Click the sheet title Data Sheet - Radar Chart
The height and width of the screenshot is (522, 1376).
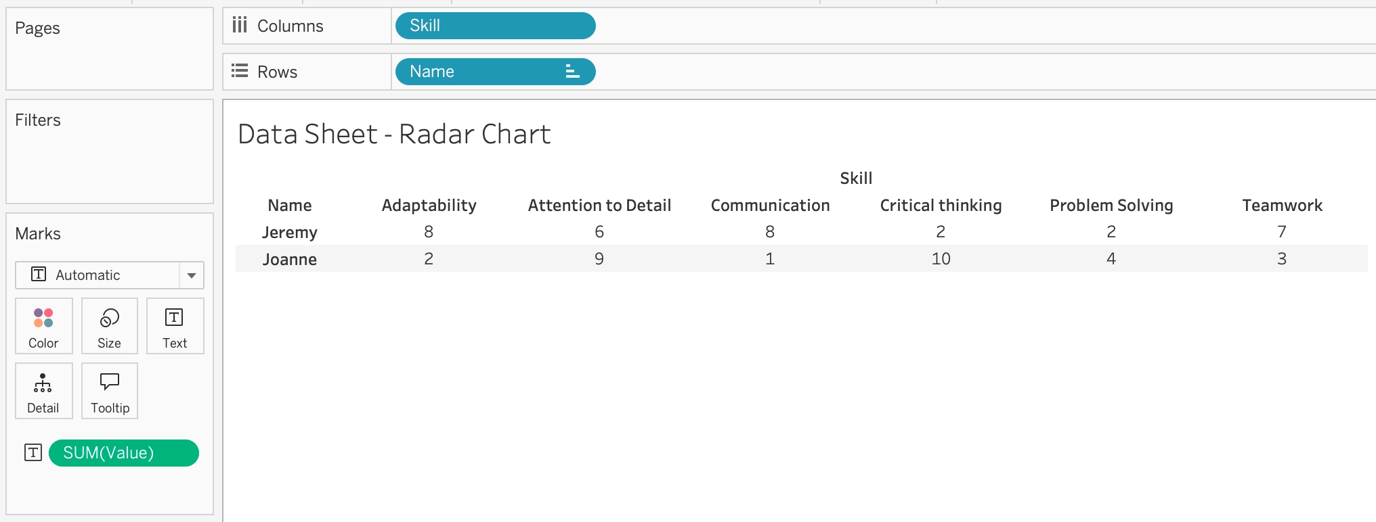pyautogui.click(x=394, y=134)
